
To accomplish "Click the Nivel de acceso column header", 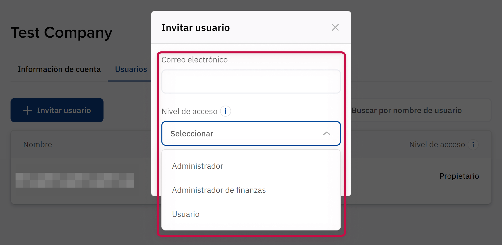I will click(x=437, y=144).
